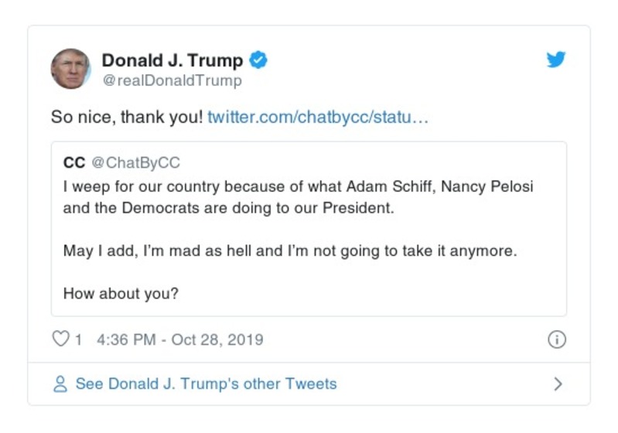Image resolution: width=618 pixels, height=433 pixels.
Task: Click the like count number 1
Action: (x=78, y=339)
